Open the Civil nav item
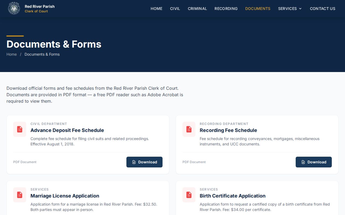Screen dimensions: 345x215 tap(175, 9)
